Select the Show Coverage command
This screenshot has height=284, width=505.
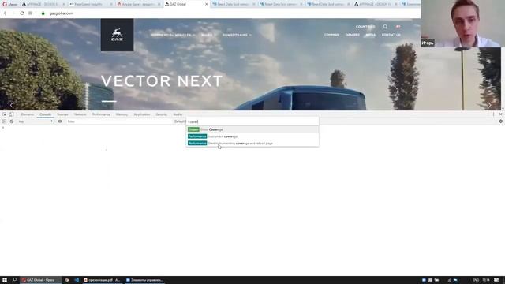252,129
